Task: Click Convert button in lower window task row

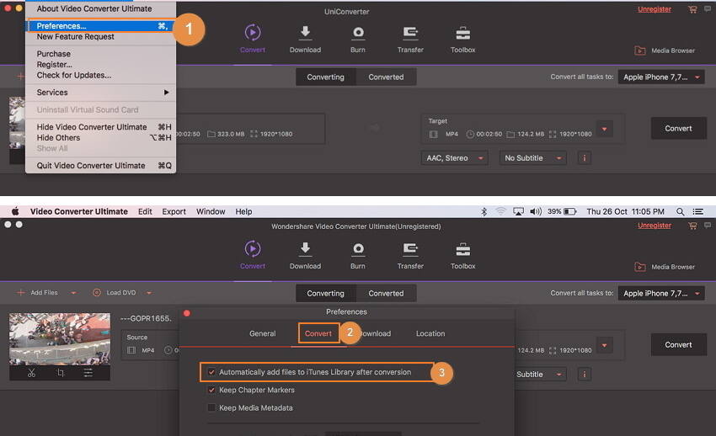Action: click(x=679, y=345)
